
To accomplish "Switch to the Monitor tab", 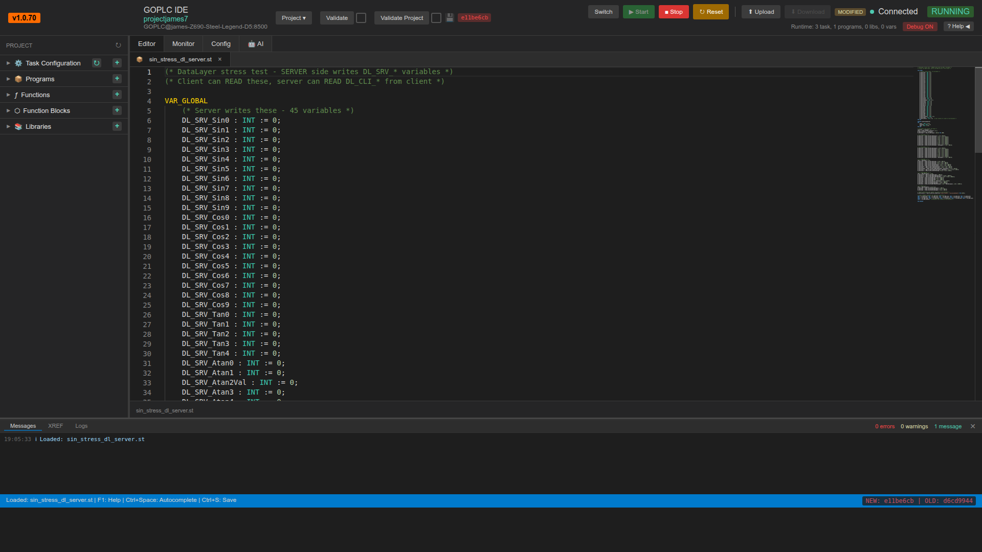I will pos(183,44).
